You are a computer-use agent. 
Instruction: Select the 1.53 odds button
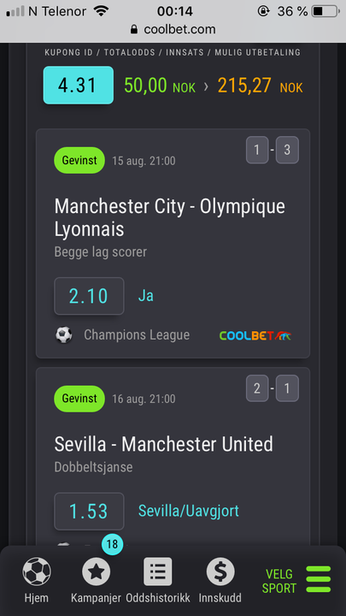pos(89,511)
